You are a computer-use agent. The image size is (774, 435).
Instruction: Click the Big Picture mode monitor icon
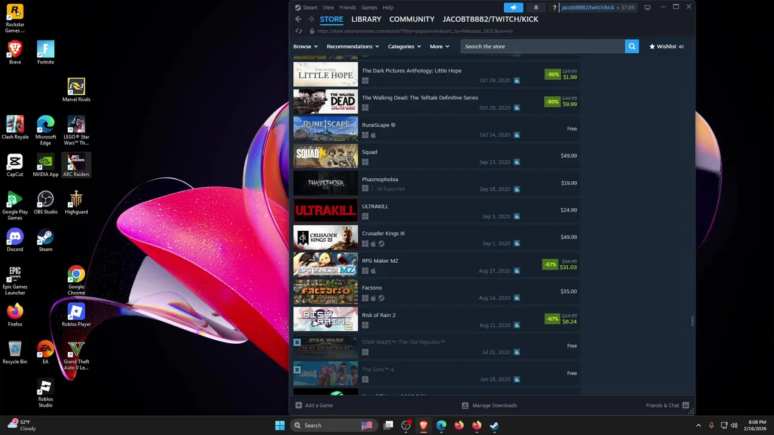tap(647, 7)
